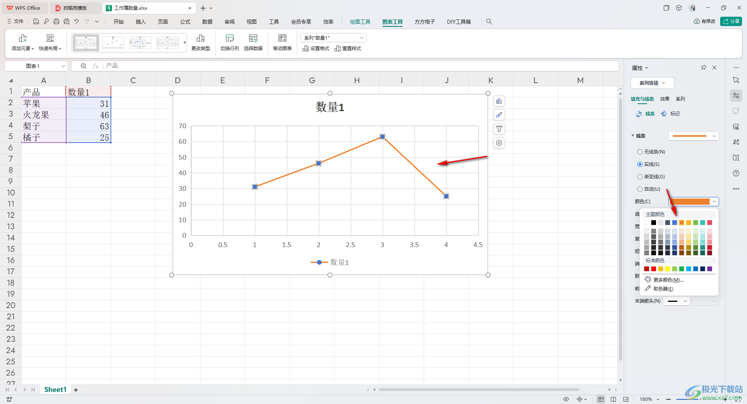Click the Undo arrow icon
The image size is (747, 404).
[x=77, y=22]
